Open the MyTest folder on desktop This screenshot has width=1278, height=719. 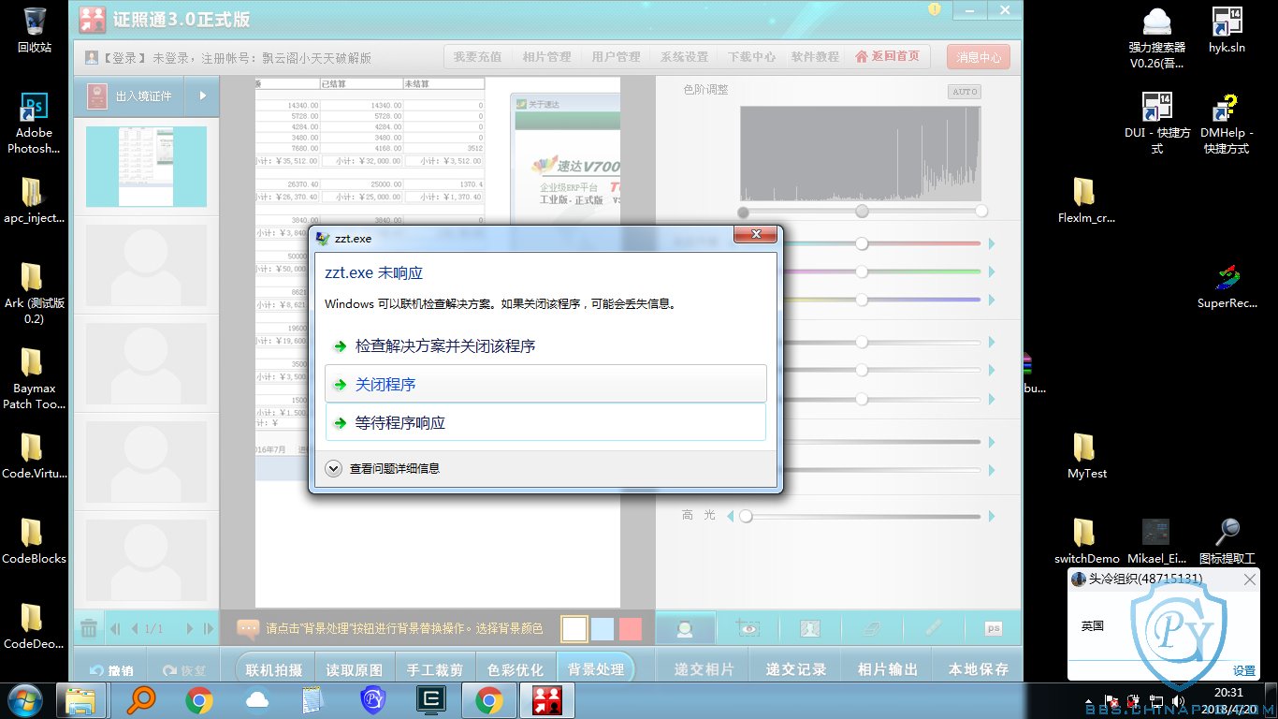pos(1085,457)
